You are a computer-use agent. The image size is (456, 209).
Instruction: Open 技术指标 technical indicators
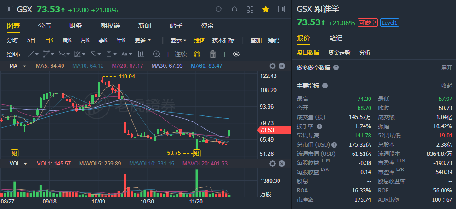pos(223,40)
